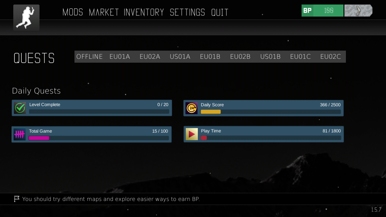Select Quit from top menu
The width and height of the screenshot is (386, 217).
coord(220,12)
